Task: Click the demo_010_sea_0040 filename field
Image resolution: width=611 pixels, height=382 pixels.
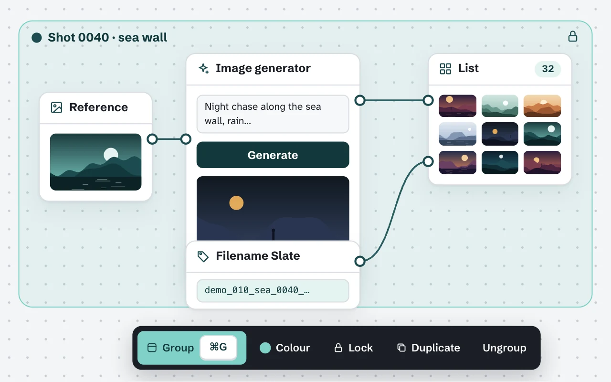Action: [x=273, y=290]
